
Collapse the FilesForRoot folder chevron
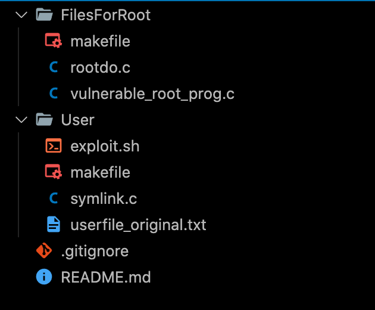point(22,15)
